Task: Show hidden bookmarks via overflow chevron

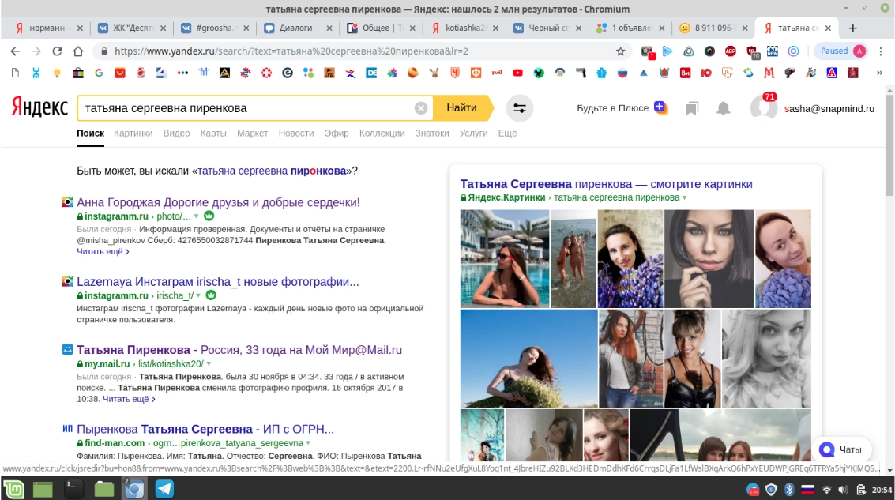Action: 879,73
